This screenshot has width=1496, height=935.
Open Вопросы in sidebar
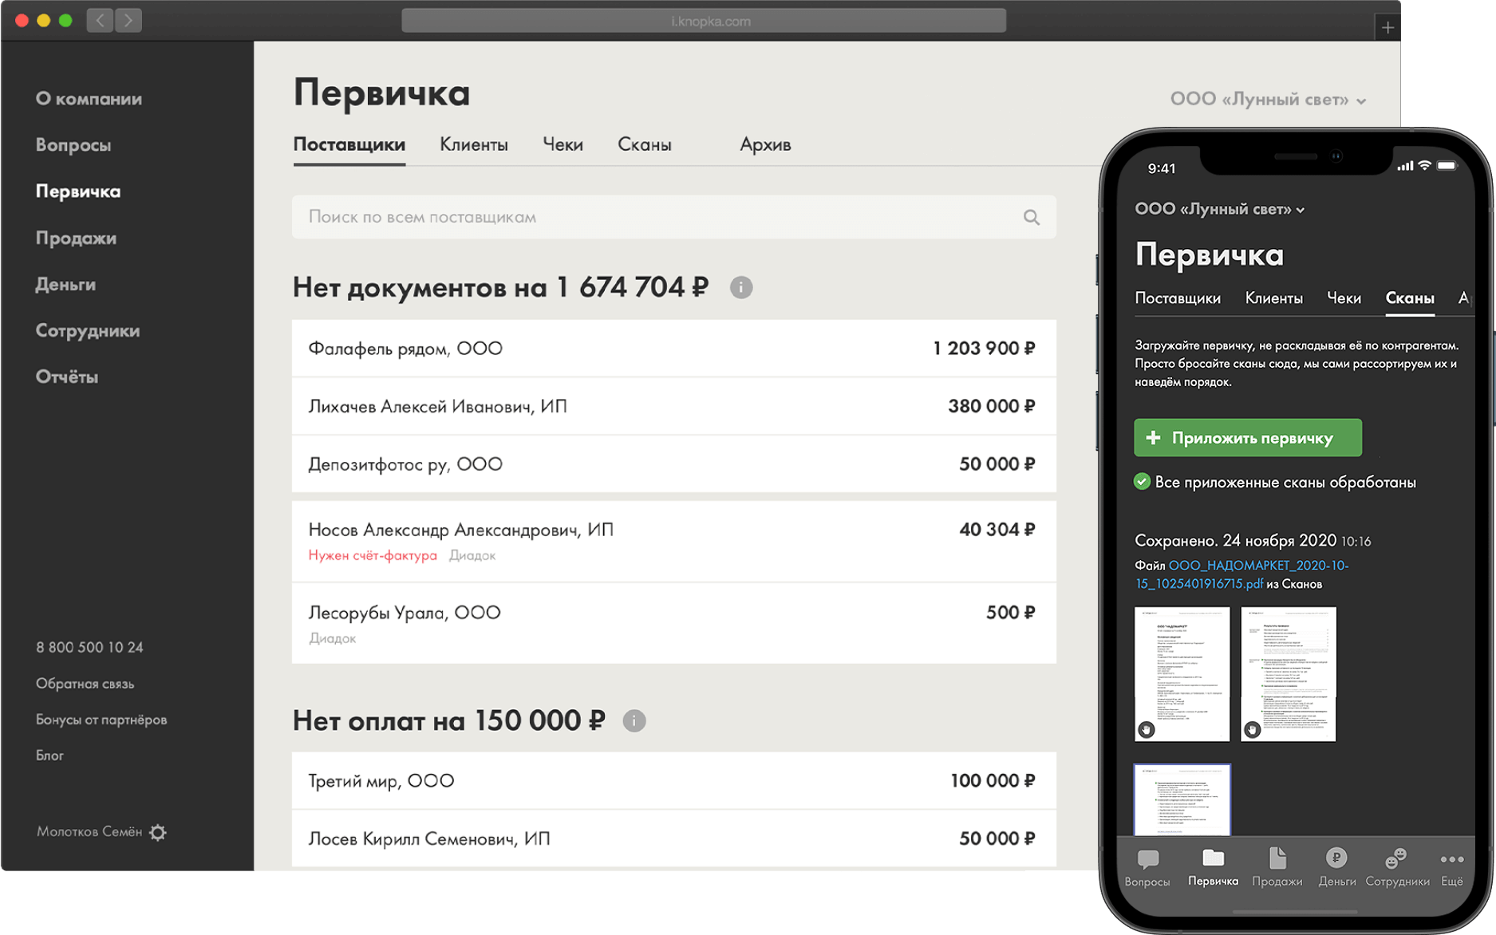pos(73,145)
